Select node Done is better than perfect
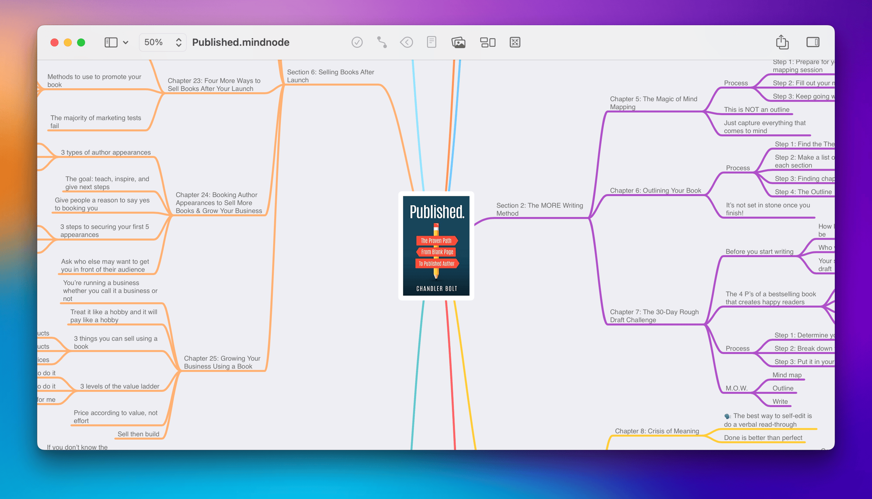Viewport: 872px width, 499px height. click(x=763, y=438)
